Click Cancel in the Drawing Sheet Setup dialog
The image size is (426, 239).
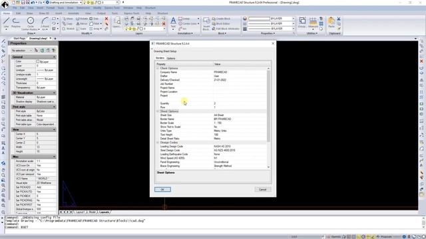coord(262,189)
